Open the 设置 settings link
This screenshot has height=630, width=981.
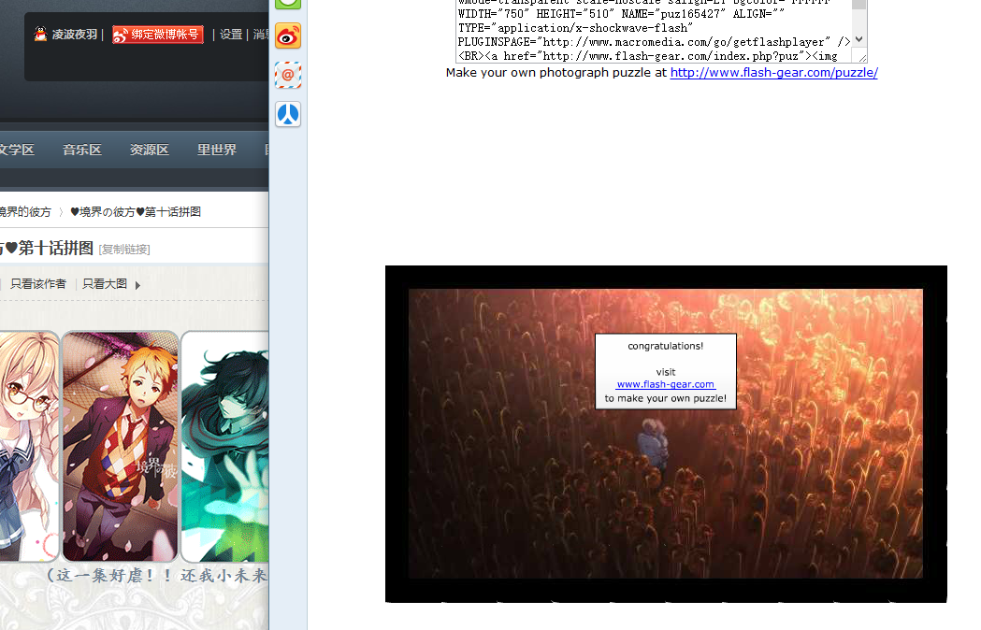(x=231, y=35)
